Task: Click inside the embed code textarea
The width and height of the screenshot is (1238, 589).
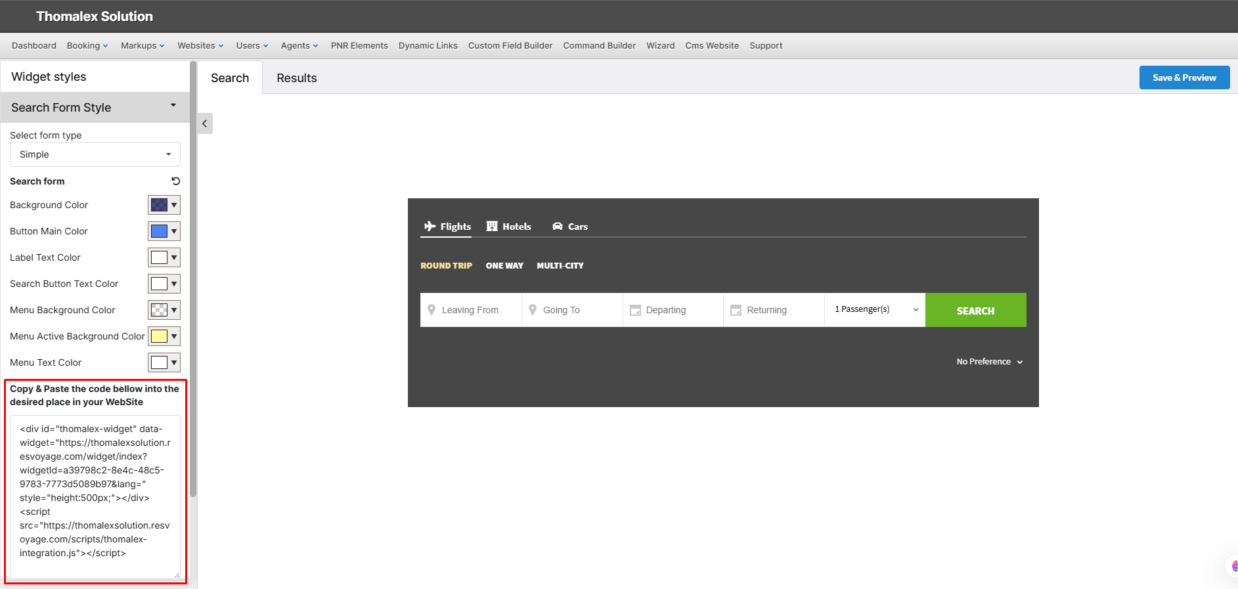Action: (x=95, y=496)
